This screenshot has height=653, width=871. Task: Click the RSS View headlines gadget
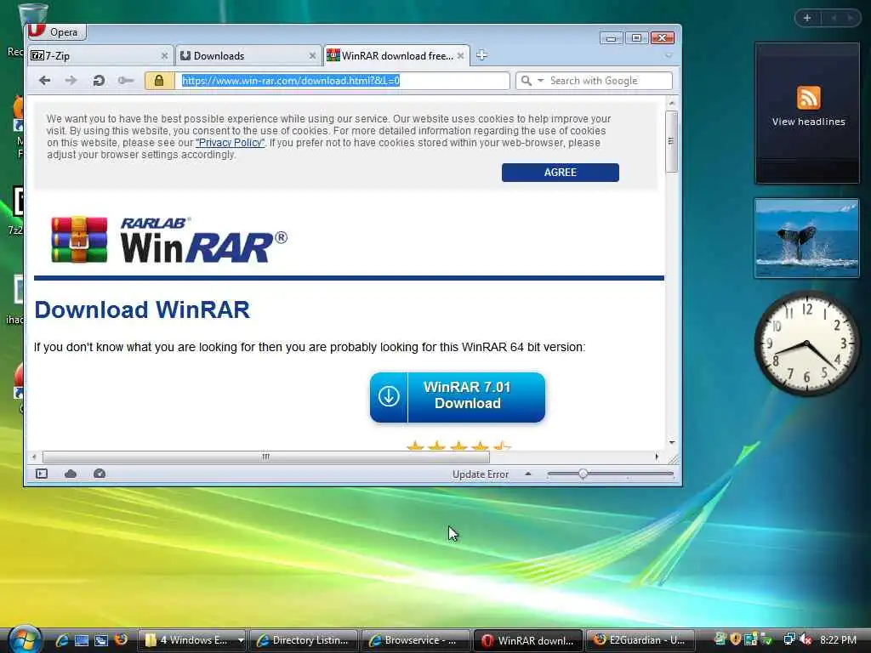808,113
